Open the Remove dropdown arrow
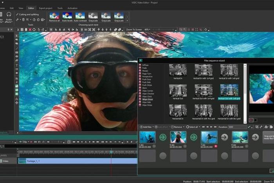 [x=184, y=127]
